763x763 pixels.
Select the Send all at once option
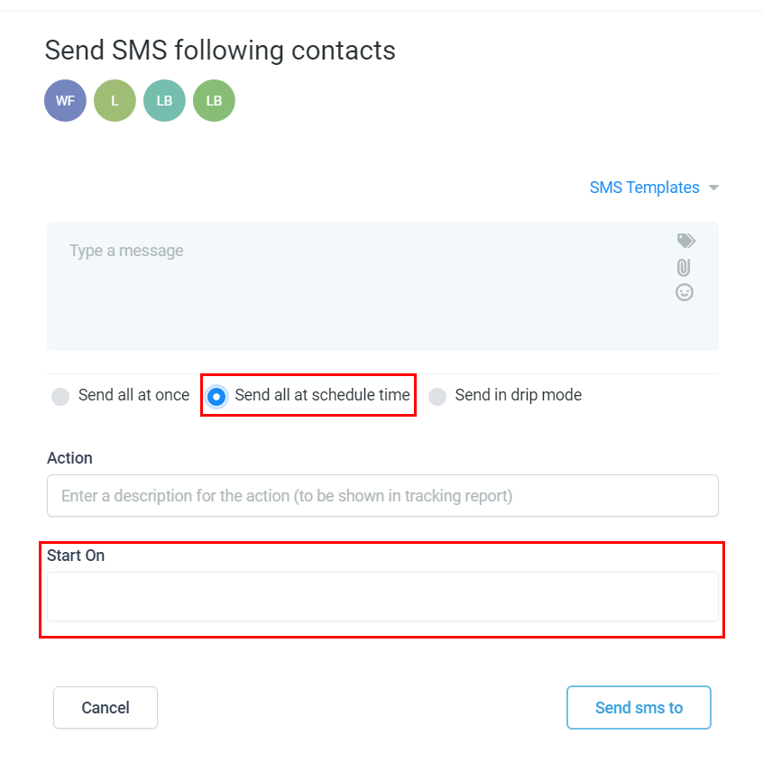[x=60, y=396]
